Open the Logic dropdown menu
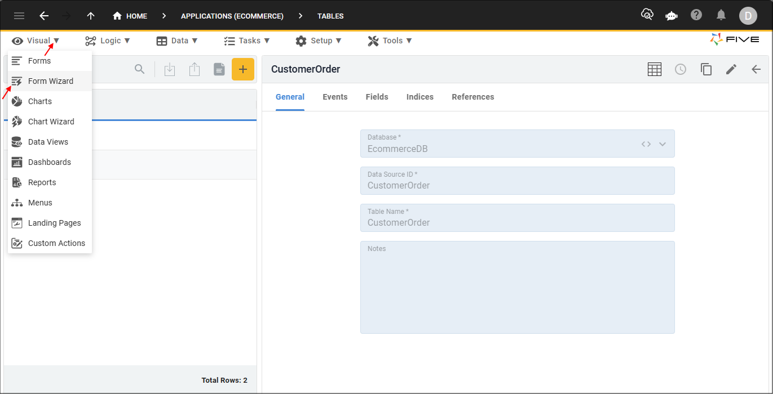773x394 pixels. pyautogui.click(x=108, y=41)
